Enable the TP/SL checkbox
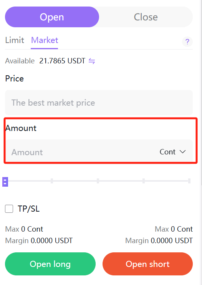The width and height of the screenshot is (202, 285). click(9, 209)
